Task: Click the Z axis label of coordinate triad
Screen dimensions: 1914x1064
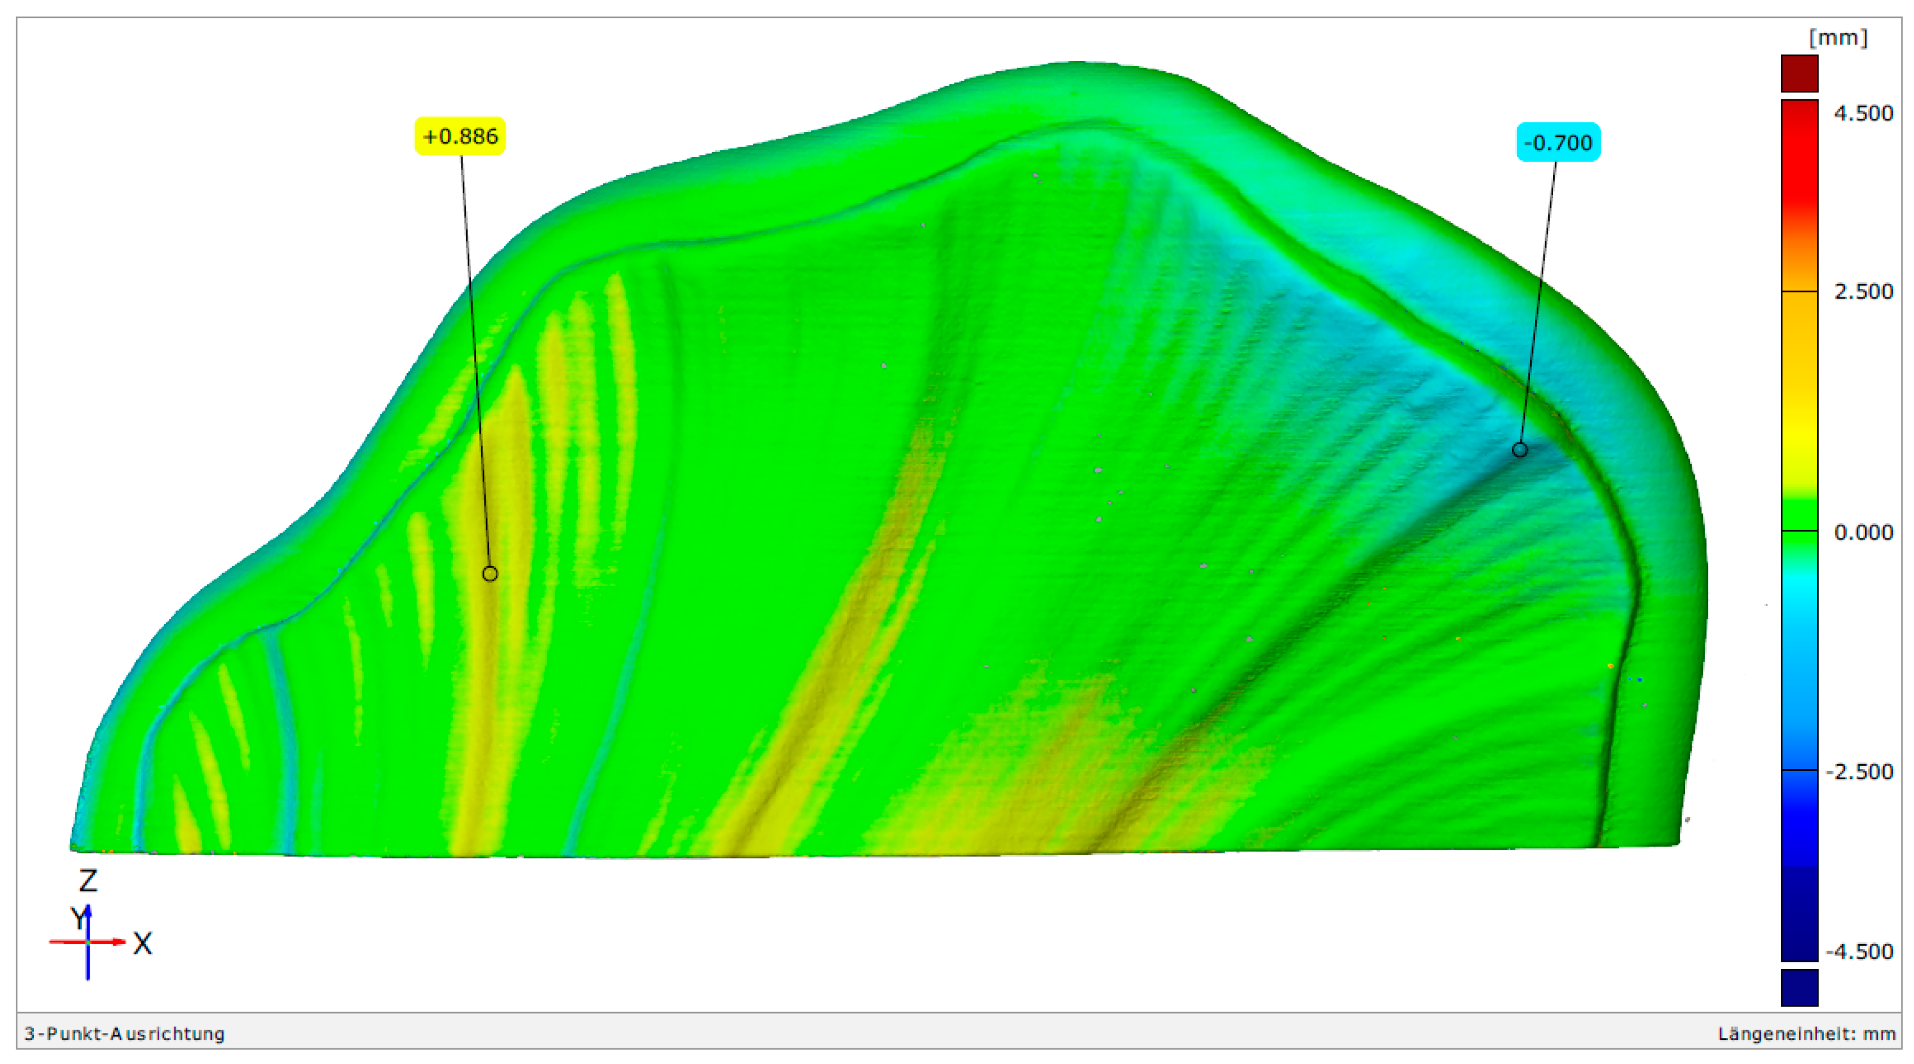Action: click(88, 881)
